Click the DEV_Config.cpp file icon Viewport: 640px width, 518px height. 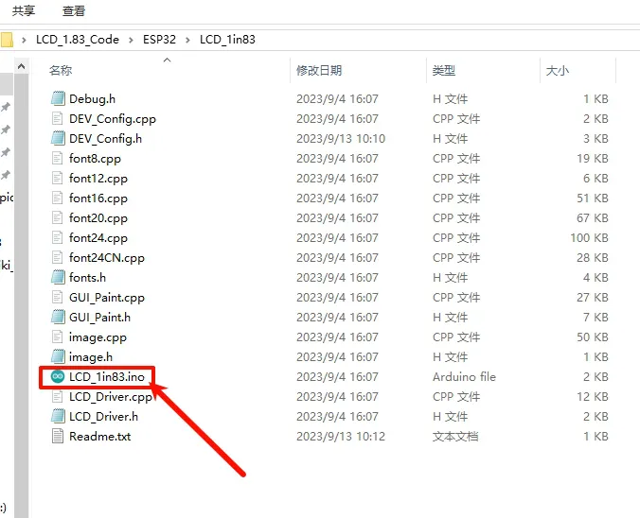coord(58,118)
